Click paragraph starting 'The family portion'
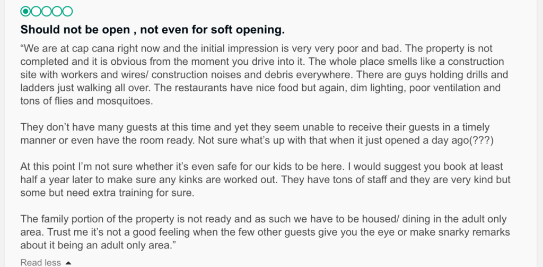 [x=265, y=232]
